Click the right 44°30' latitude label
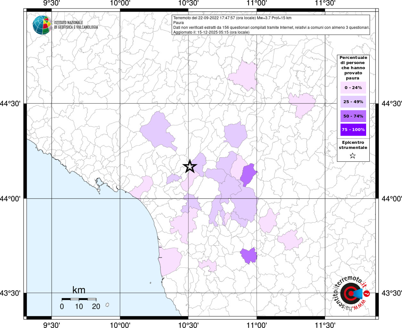Viewport: 402px width, 328px height. click(391, 104)
